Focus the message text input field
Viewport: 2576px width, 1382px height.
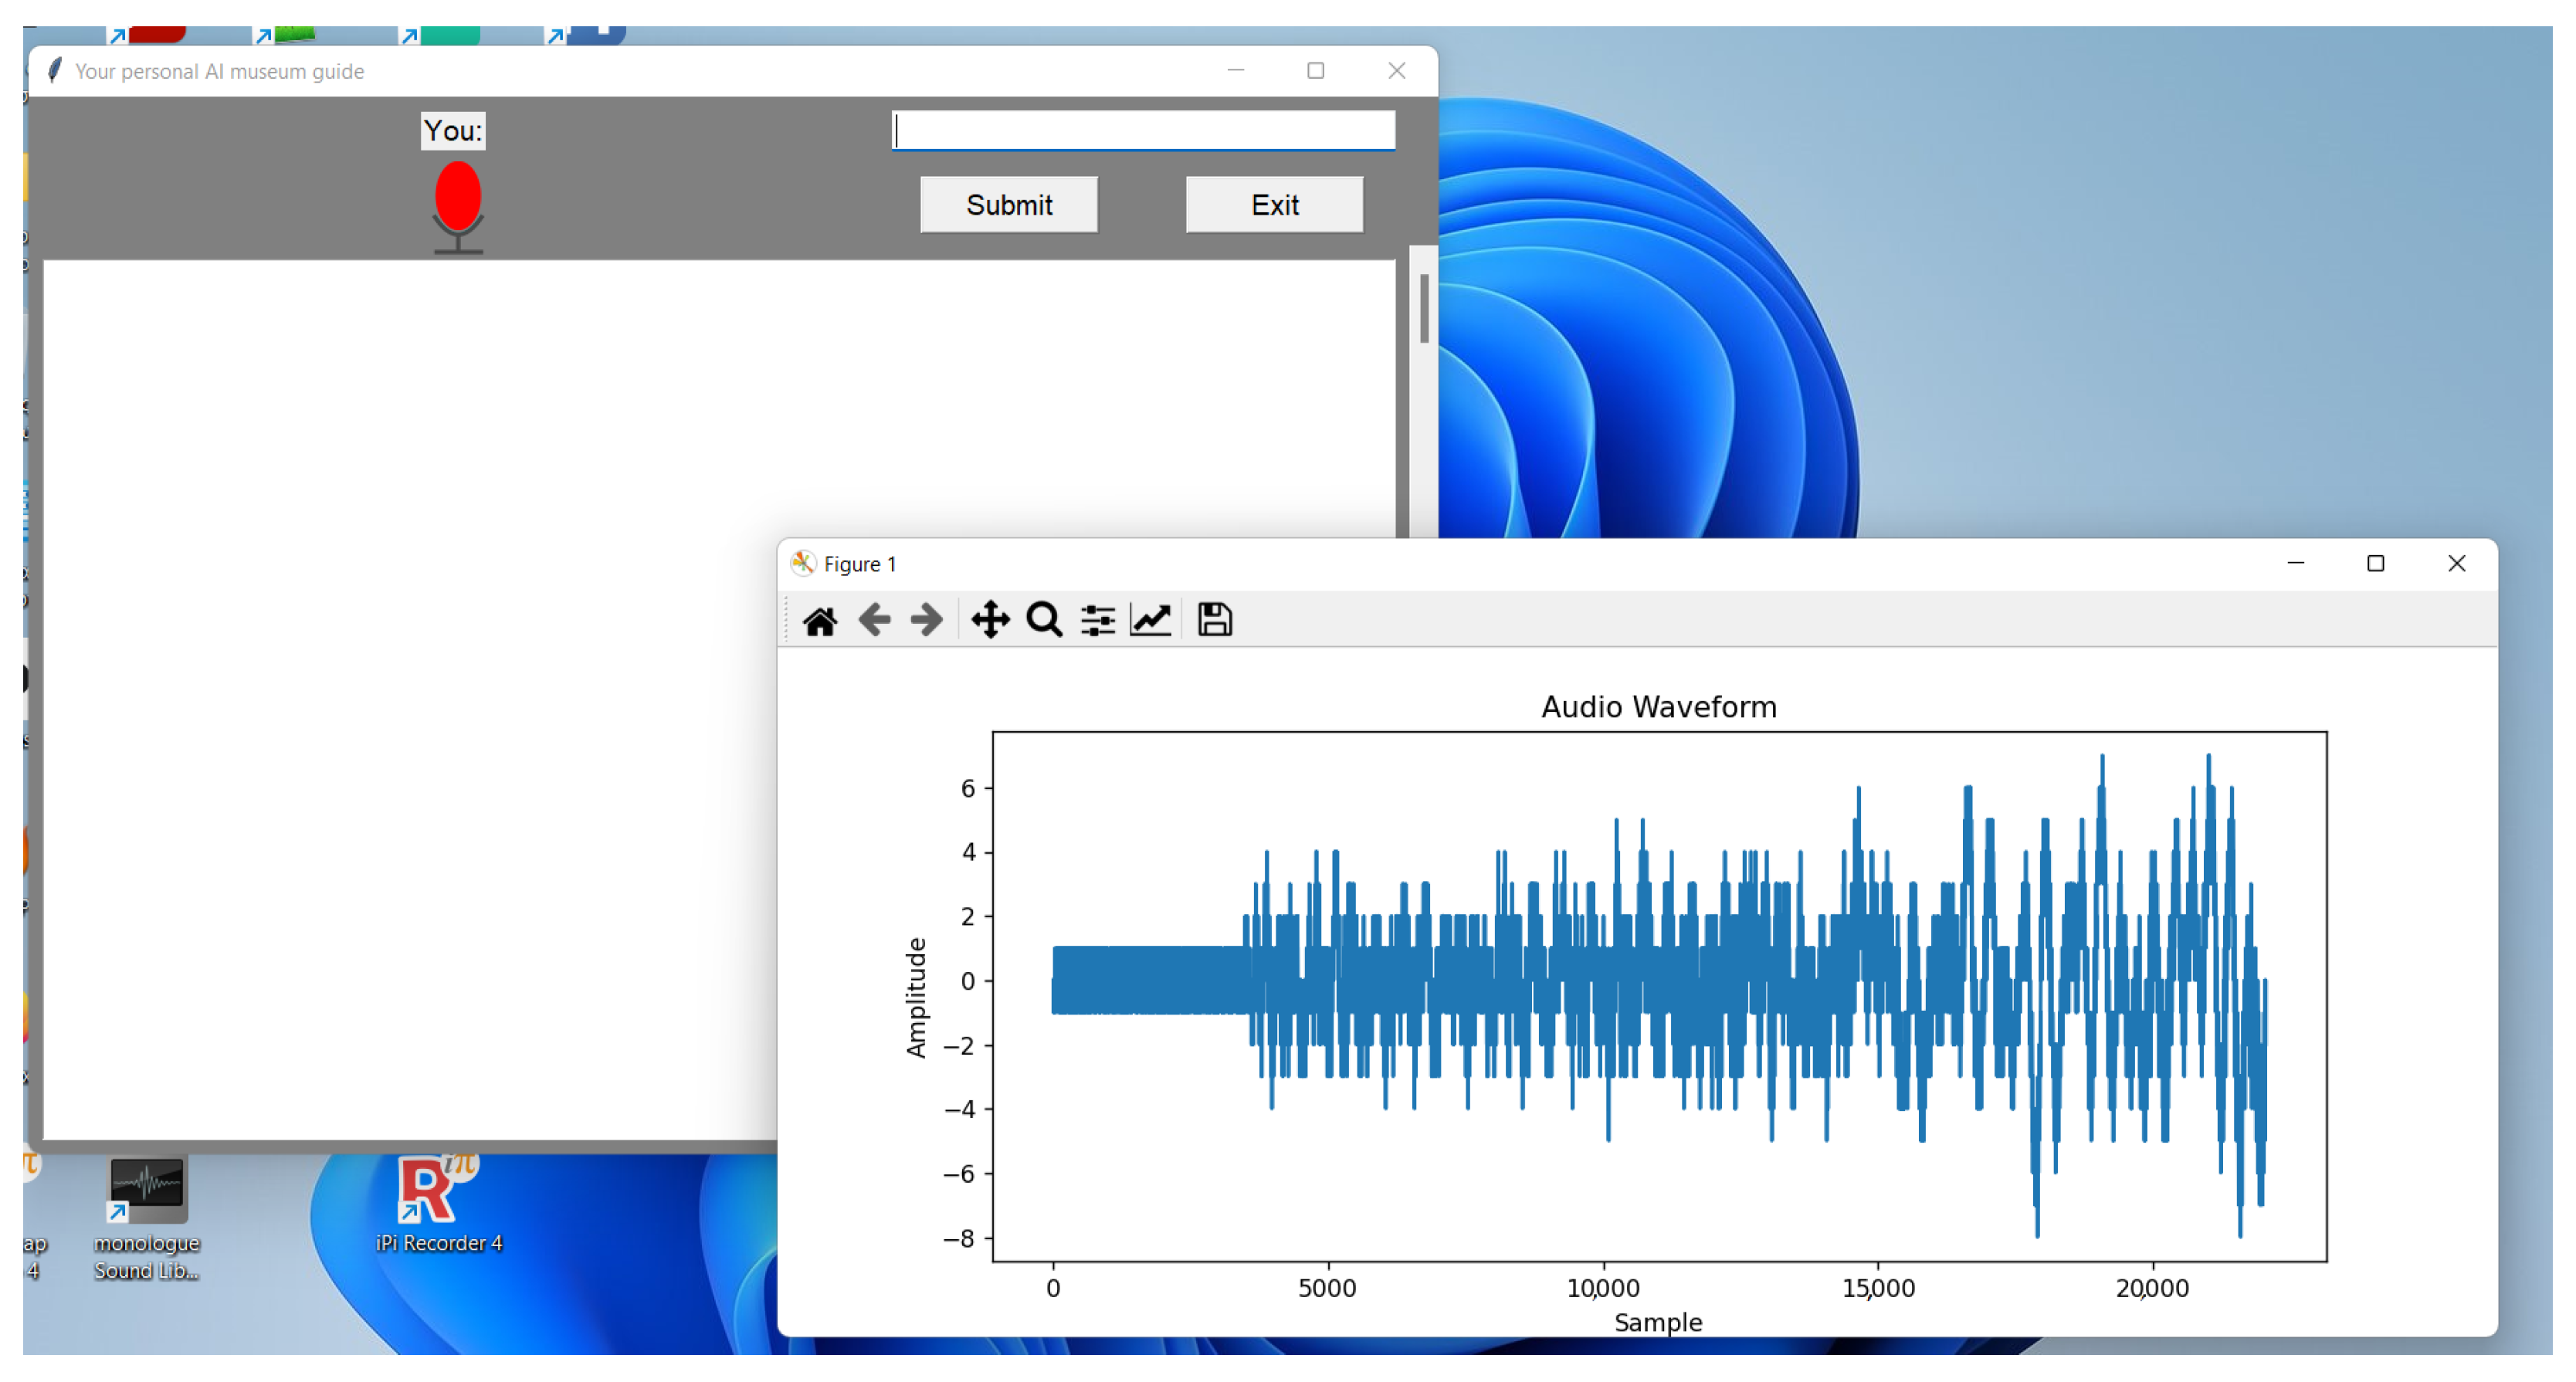coord(1144,130)
